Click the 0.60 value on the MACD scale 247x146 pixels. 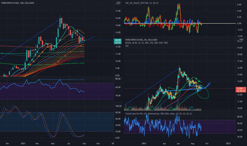point(239,5)
